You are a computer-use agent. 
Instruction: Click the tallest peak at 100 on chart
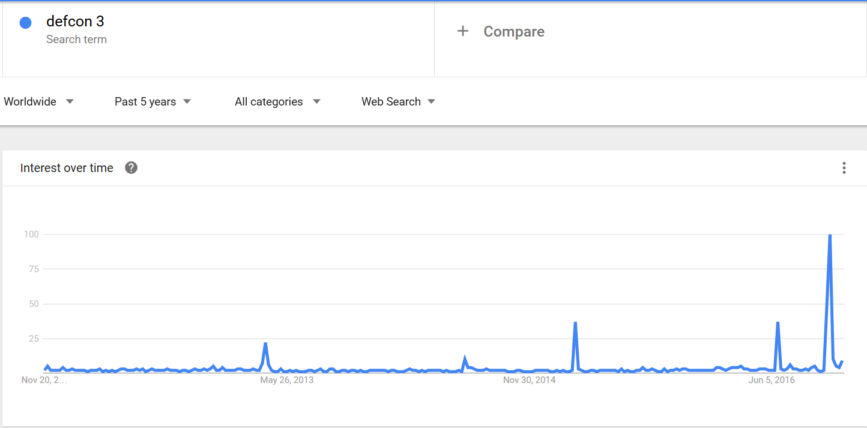click(830, 235)
